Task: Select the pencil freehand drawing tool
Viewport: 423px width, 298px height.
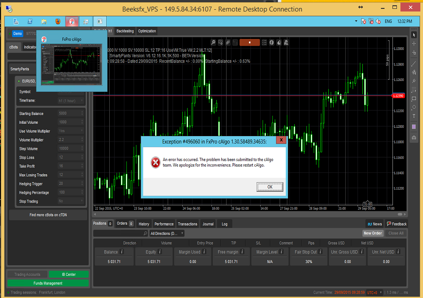Action: pos(414,72)
